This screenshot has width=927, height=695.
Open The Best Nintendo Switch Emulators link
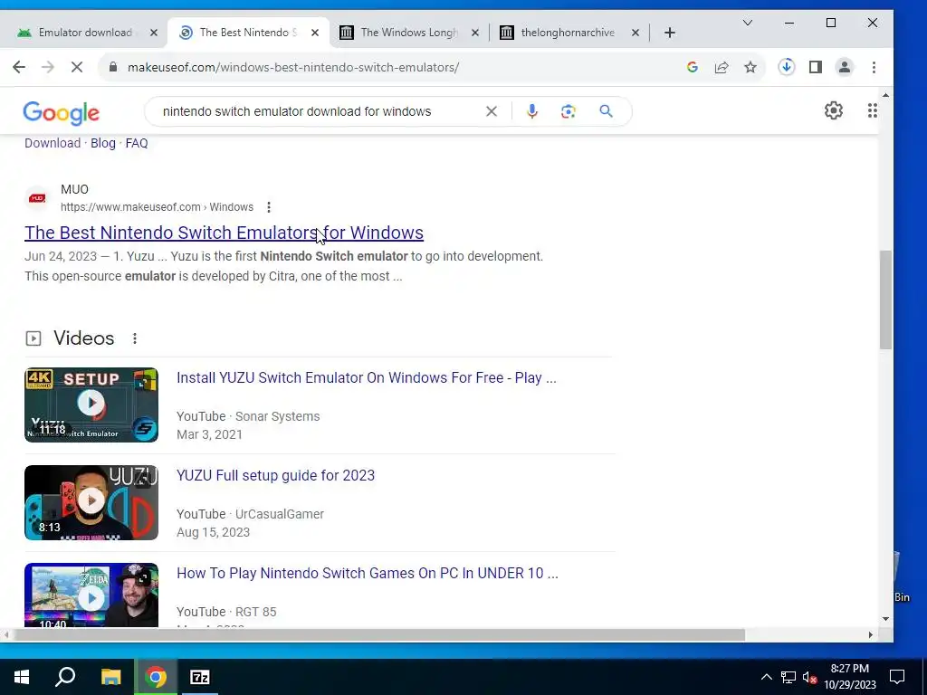(x=225, y=233)
